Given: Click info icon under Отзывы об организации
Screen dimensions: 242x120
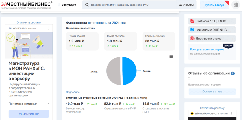Looking at the screenshot, I should click(189, 78).
